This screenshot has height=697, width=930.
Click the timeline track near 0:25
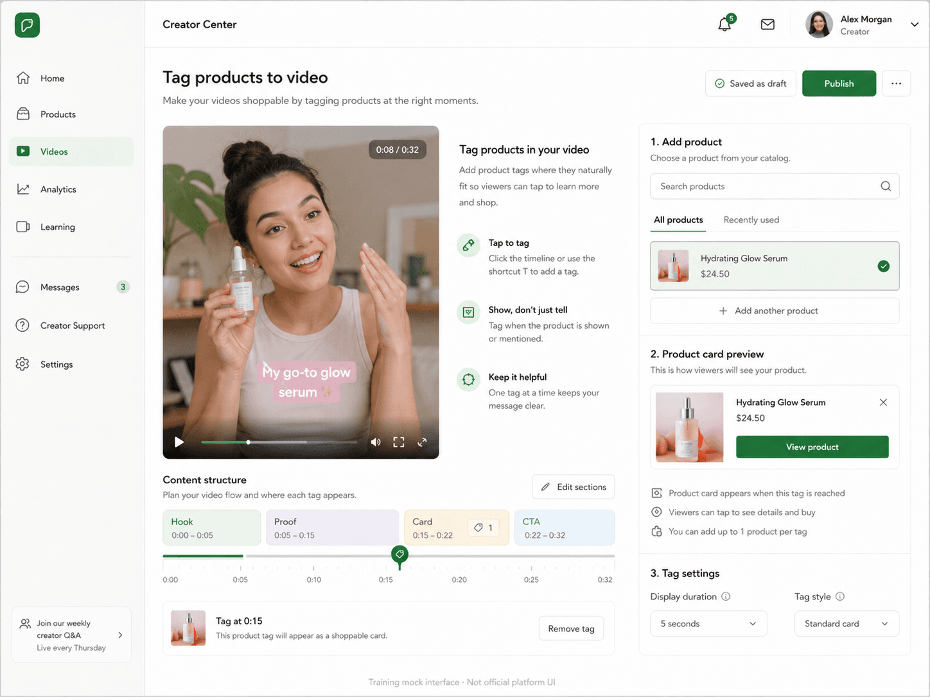[x=531, y=556]
